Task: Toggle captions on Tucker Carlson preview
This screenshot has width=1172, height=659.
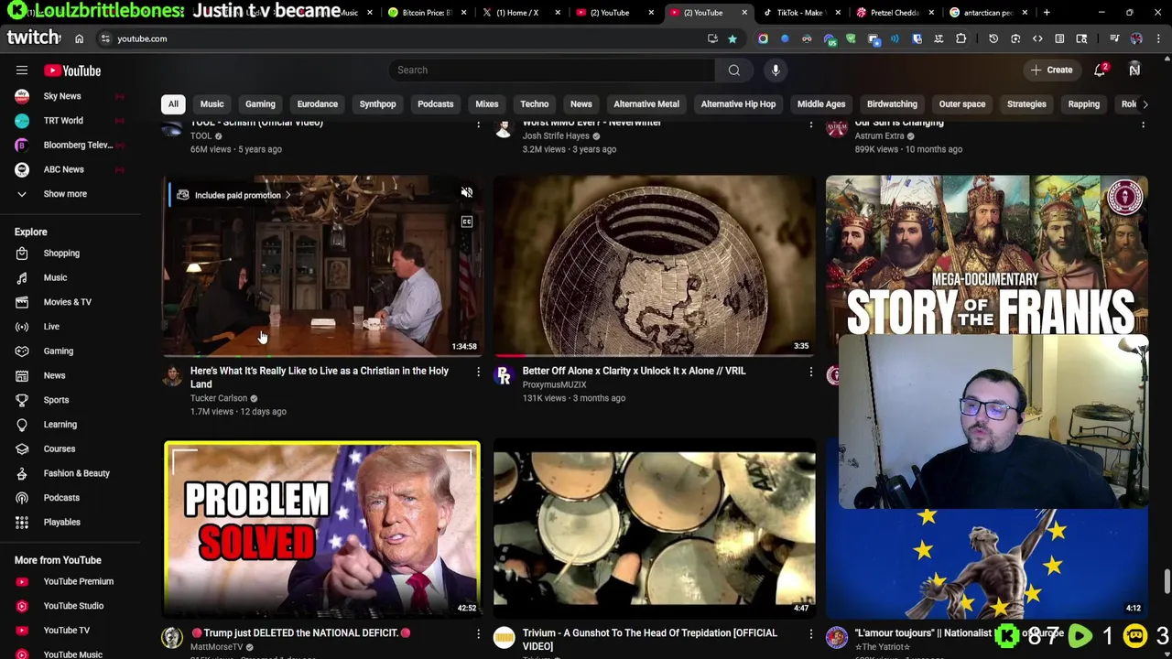Action: tap(466, 221)
